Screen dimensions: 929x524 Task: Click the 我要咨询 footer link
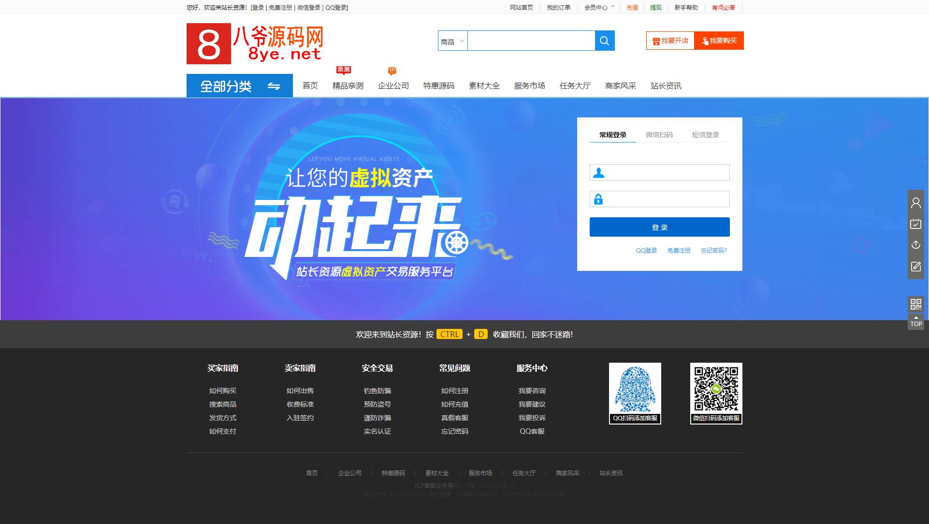pyautogui.click(x=532, y=391)
